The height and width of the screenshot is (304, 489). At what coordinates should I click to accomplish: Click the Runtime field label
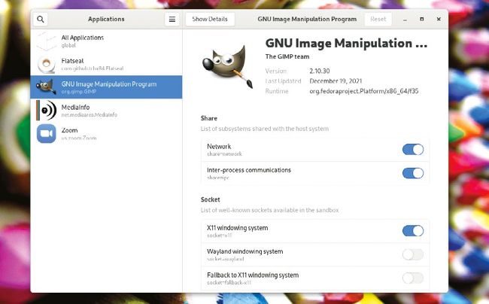pyautogui.click(x=277, y=91)
